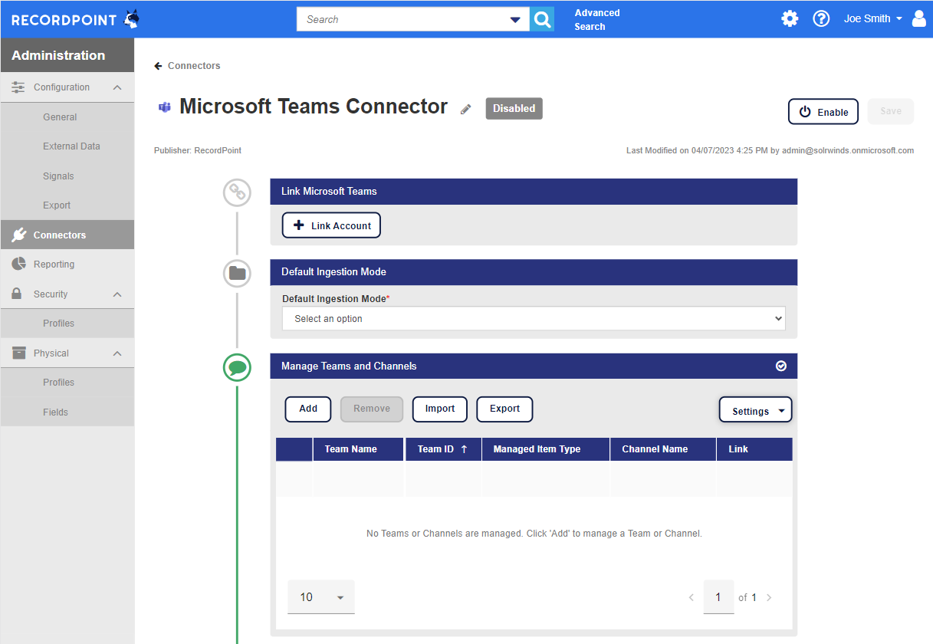Open the search box dropdown arrow
The image size is (933, 644).
515,20
